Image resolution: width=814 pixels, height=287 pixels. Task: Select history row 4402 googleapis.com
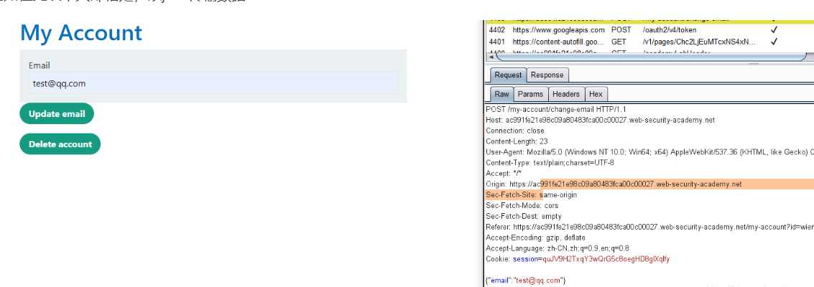tap(558, 30)
